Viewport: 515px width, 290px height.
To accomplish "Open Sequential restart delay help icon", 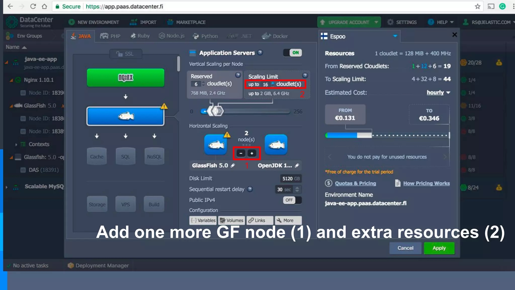I will click(x=250, y=189).
